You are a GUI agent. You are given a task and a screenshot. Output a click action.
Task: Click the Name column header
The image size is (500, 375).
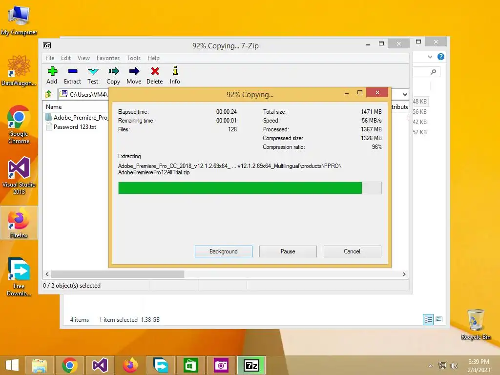[x=54, y=107]
